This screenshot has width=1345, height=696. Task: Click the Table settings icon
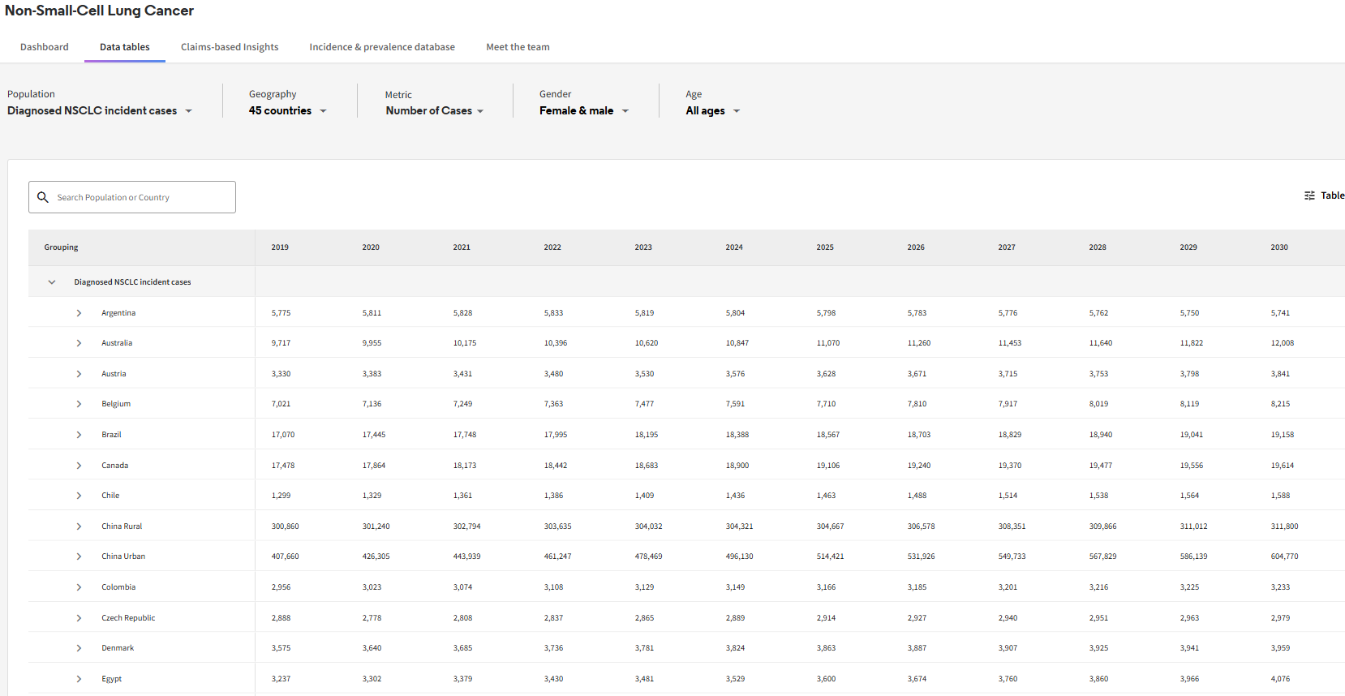[1309, 195]
